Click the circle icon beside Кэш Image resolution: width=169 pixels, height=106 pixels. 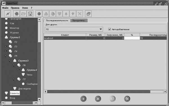[x=6, y=23]
